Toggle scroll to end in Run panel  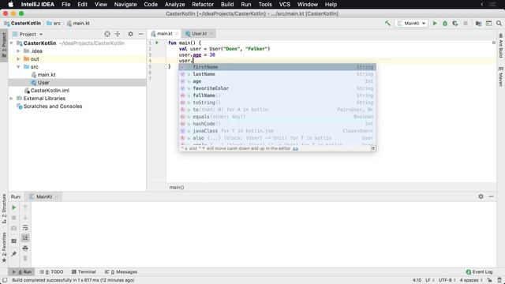tap(25, 238)
